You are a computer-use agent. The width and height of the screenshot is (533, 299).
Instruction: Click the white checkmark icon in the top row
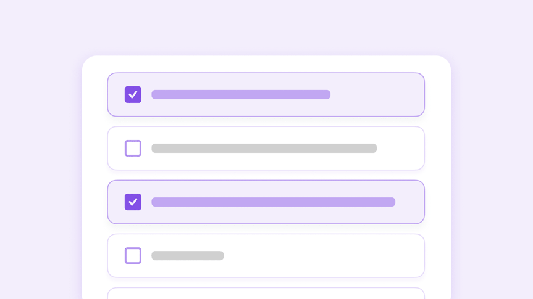[133, 94]
